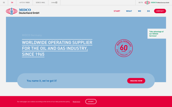This screenshot has height=107, width=172.
Task: Open the SEND E-MAIL link
Action: coord(40,3)
